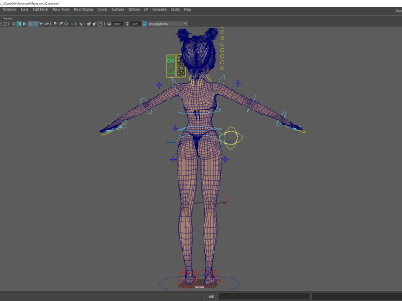This screenshot has width=402, height=301.
Task: Click the depth of field icon
Action: (x=72, y=23)
